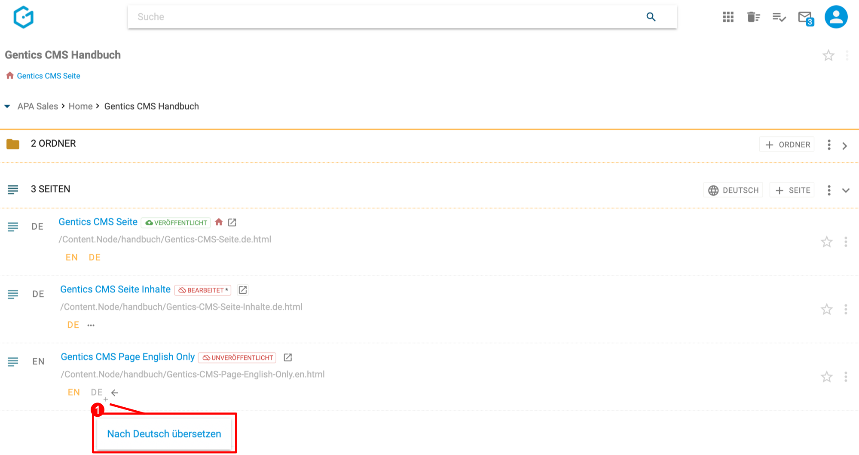Click page icon of English Only row
The height and width of the screenshot is (455, 859).
click(x=13, y=362)
